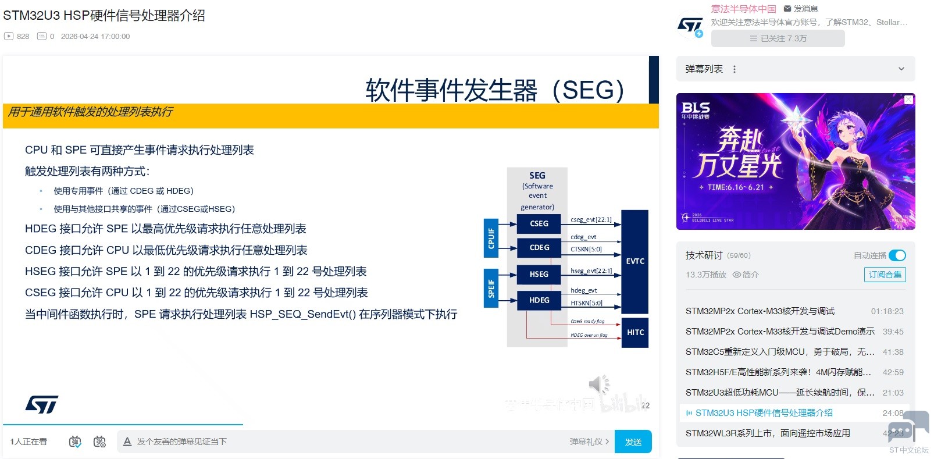Click the play count icon under title

tap(9, 36)
